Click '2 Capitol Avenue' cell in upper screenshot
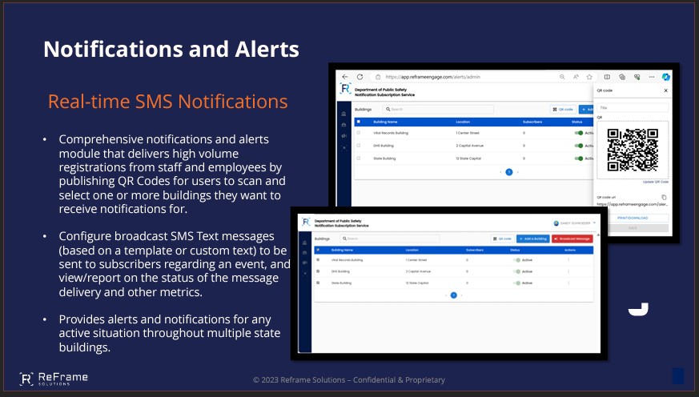The image size is (699, 397). 469,146
